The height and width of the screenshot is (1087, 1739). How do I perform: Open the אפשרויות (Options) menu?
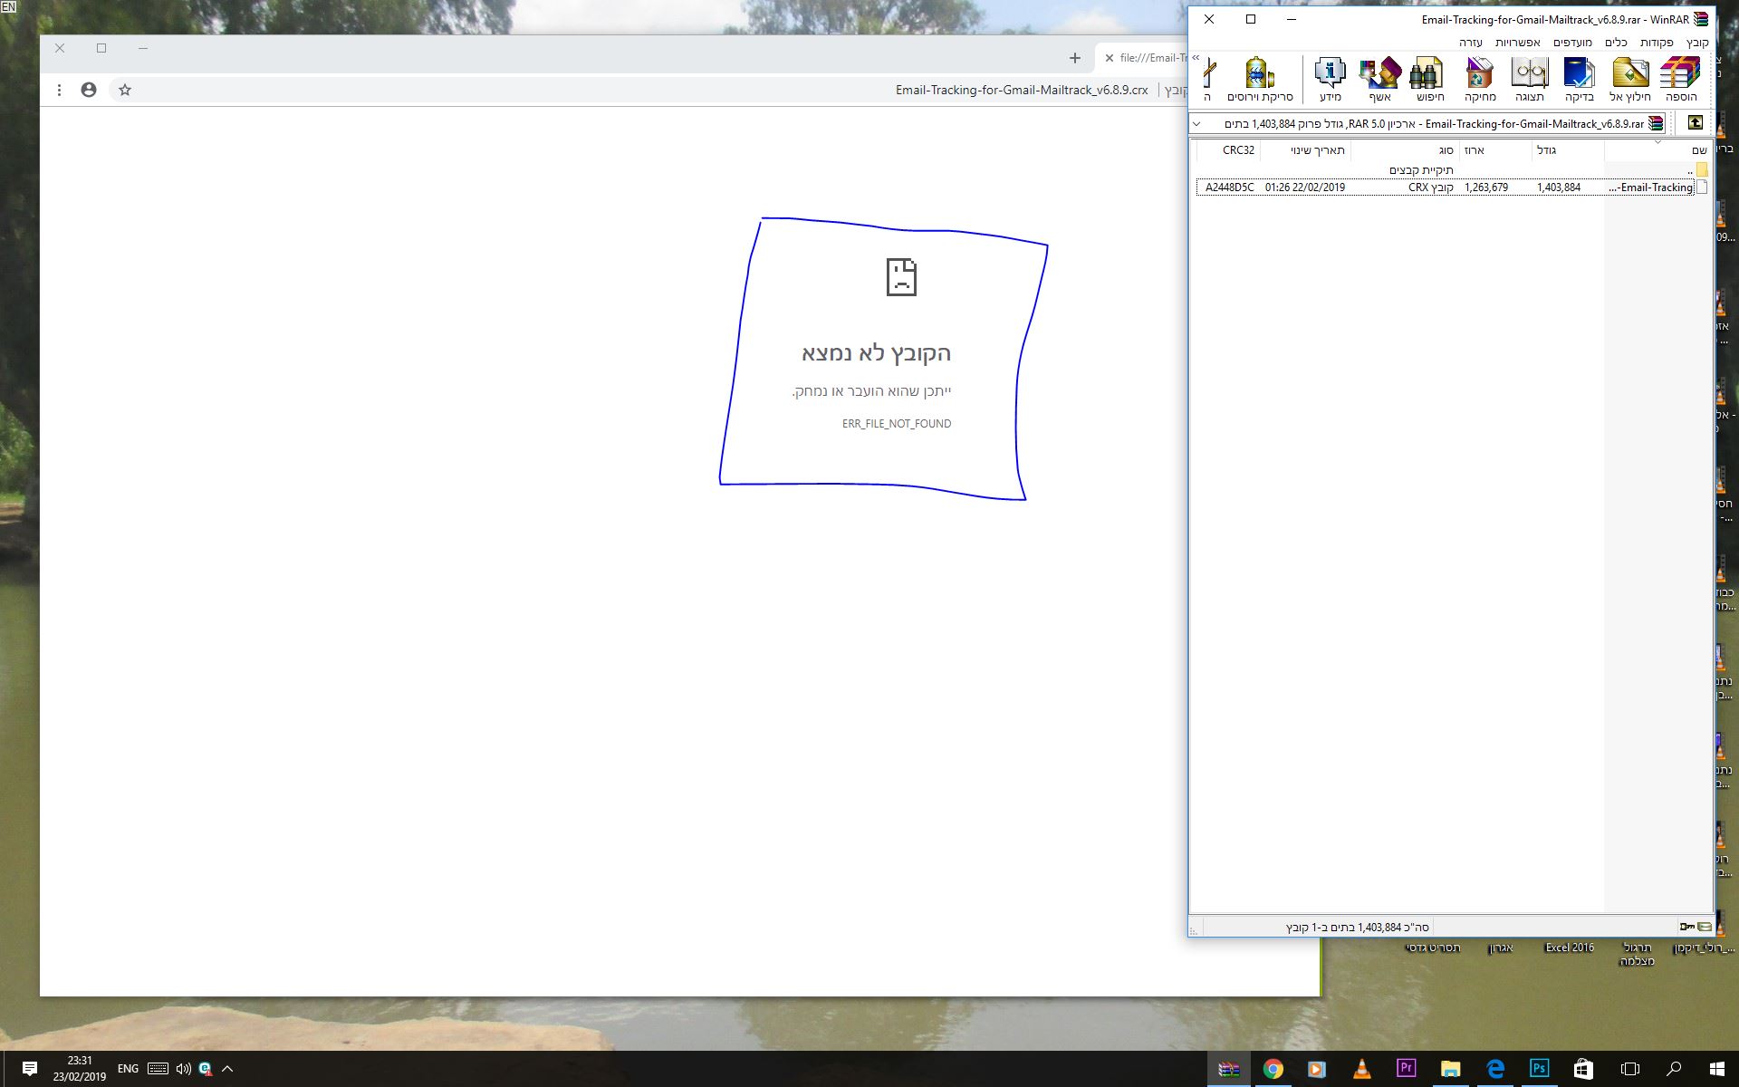1517,43
